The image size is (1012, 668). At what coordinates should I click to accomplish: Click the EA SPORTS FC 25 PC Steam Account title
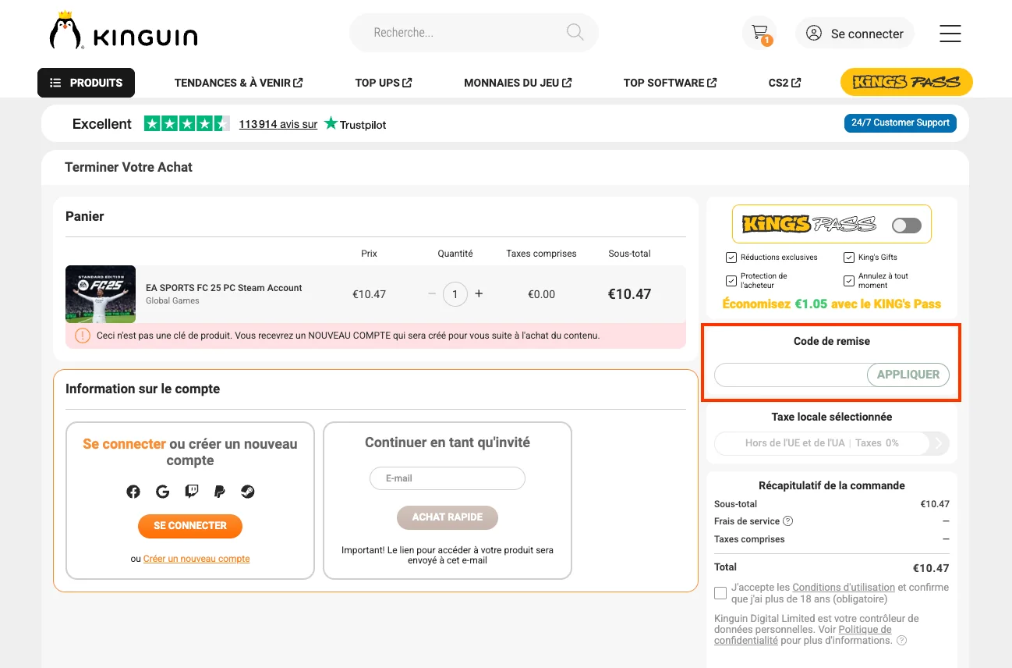224,288
